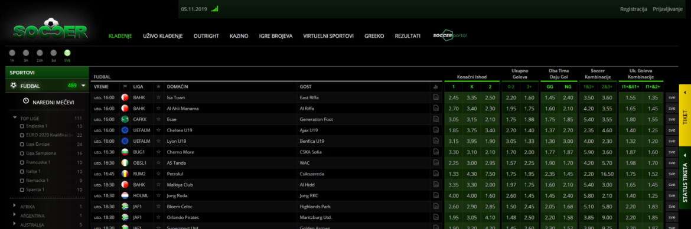Image resolution: width=691 pixels, height=229 pixels.
Task: Favorite the Lyon U19 match star
Action: pos(158,141)
